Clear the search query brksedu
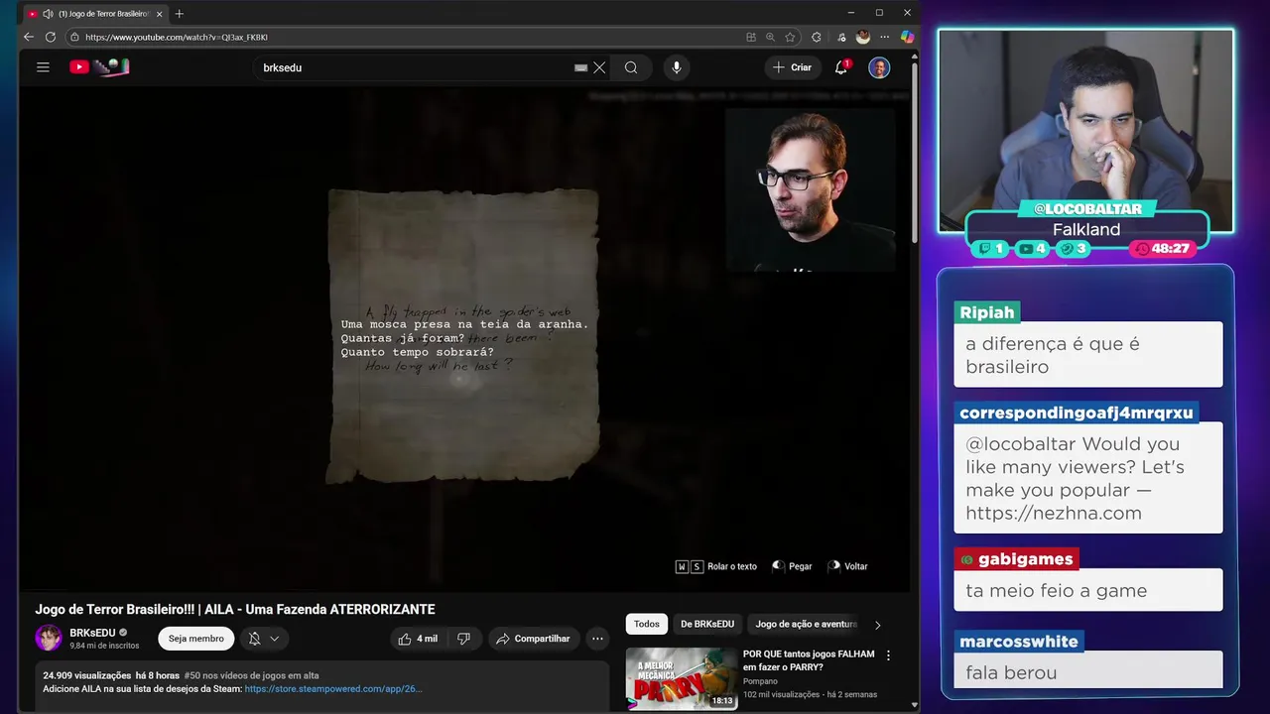The image size is (1270, 714). click(x=599, y=67)
